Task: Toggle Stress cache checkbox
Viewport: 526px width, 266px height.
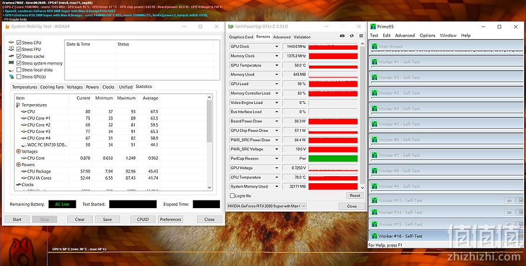Action: (19, 56)
